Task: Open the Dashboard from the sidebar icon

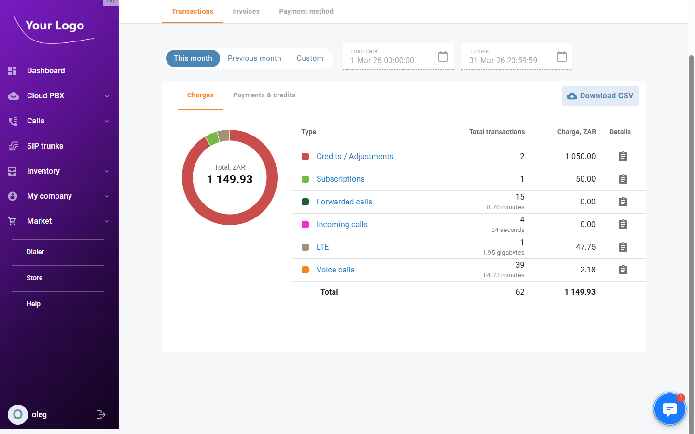Action: coord(12,70)
